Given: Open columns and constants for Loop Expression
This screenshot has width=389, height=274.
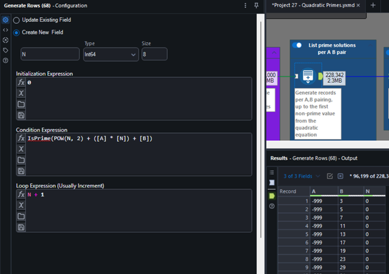Looking at the screenshot, I should pyautogui.click(x=21, y=205).
